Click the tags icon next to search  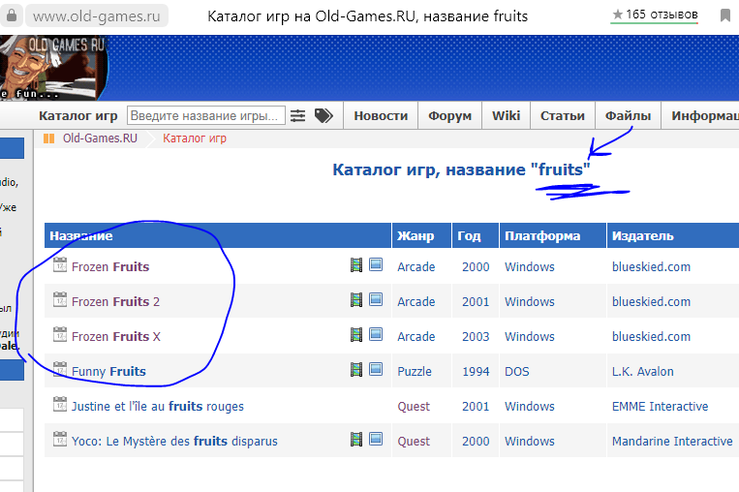click(323, 115)
